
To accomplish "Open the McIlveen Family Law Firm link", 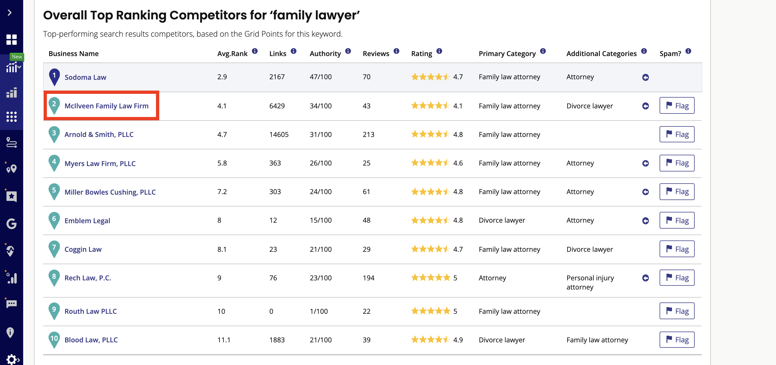I will (106, 106).
